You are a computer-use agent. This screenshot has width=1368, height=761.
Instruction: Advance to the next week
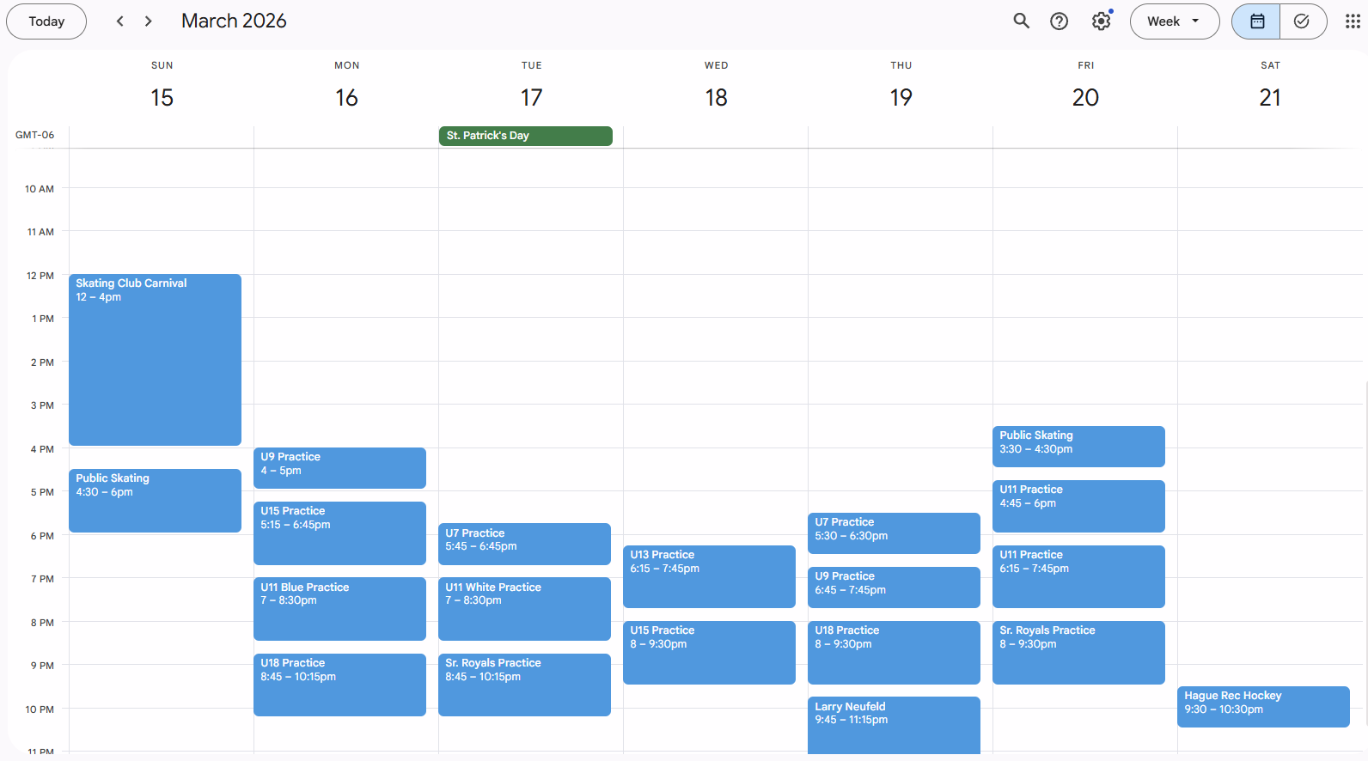click(149, 21)
